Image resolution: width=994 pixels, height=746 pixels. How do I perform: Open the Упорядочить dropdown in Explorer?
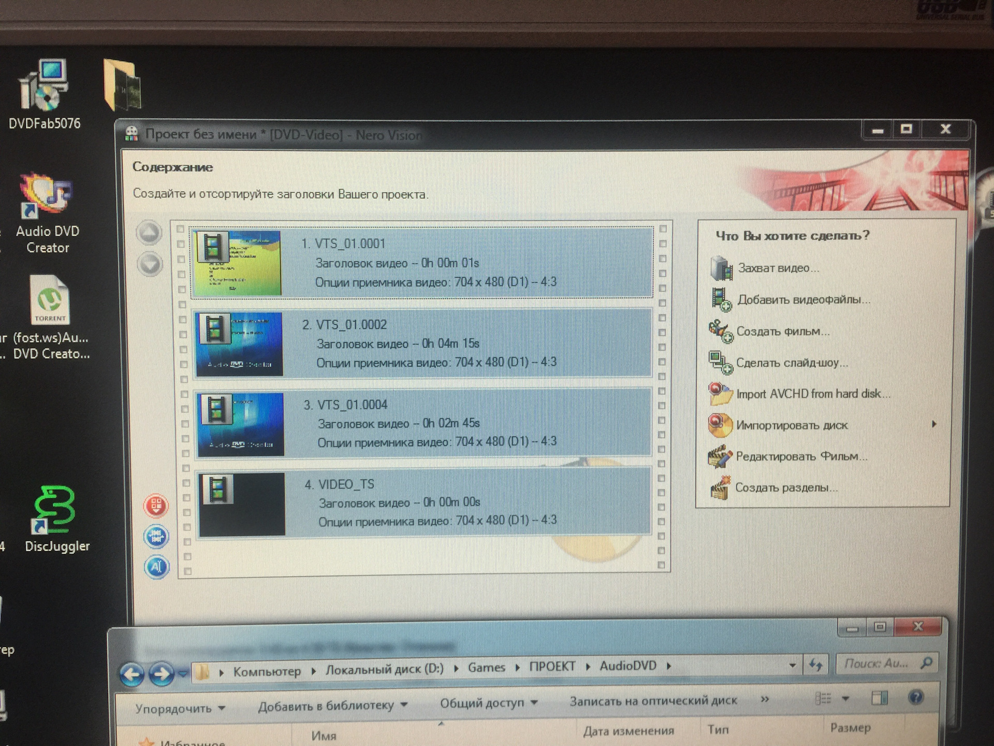(x=180, y=708)
